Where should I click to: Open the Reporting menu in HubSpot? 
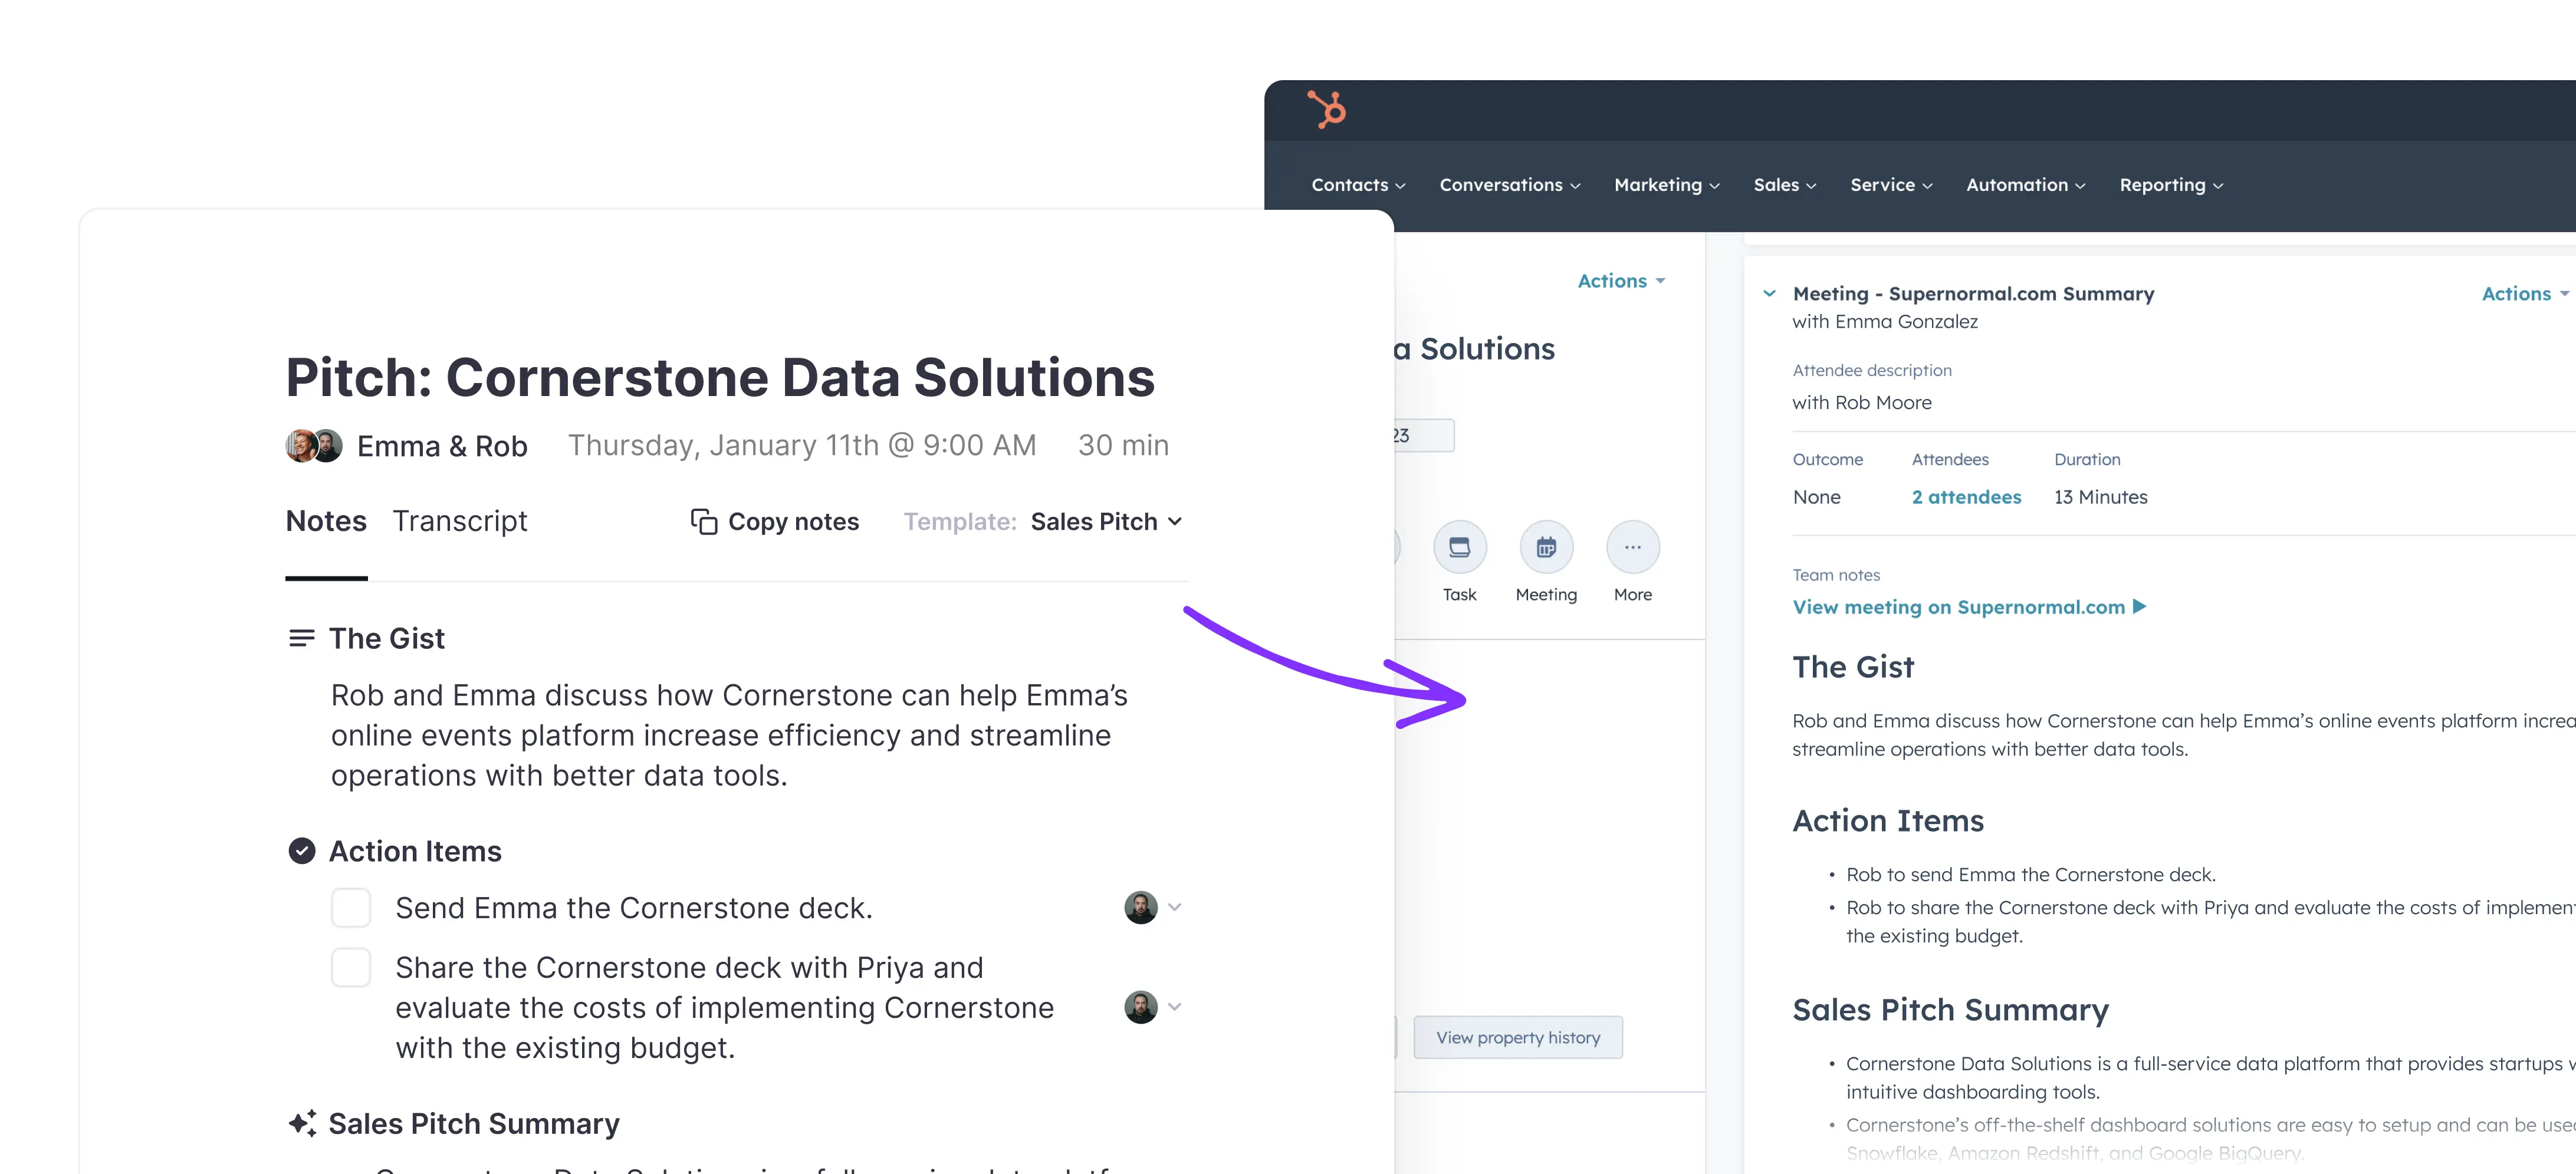[2171, 185]
